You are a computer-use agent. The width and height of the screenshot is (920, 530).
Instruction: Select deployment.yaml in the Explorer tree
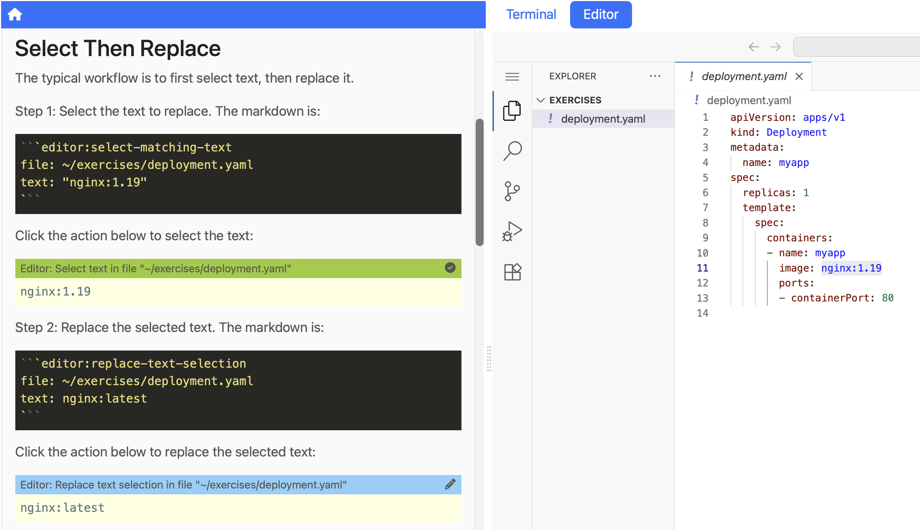pos(603,118)
